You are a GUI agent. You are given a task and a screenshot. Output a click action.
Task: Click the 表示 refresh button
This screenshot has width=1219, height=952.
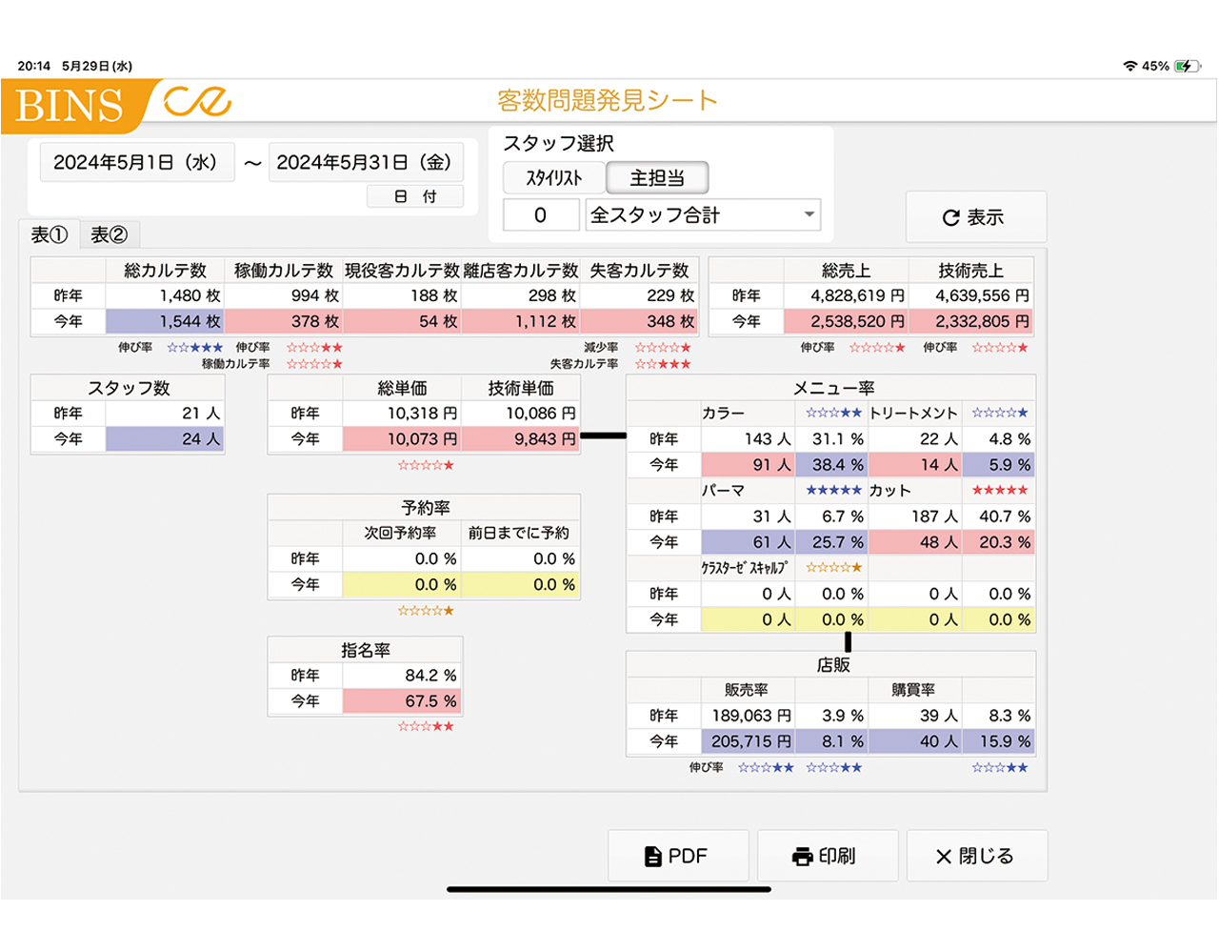(x=976, y=217)
